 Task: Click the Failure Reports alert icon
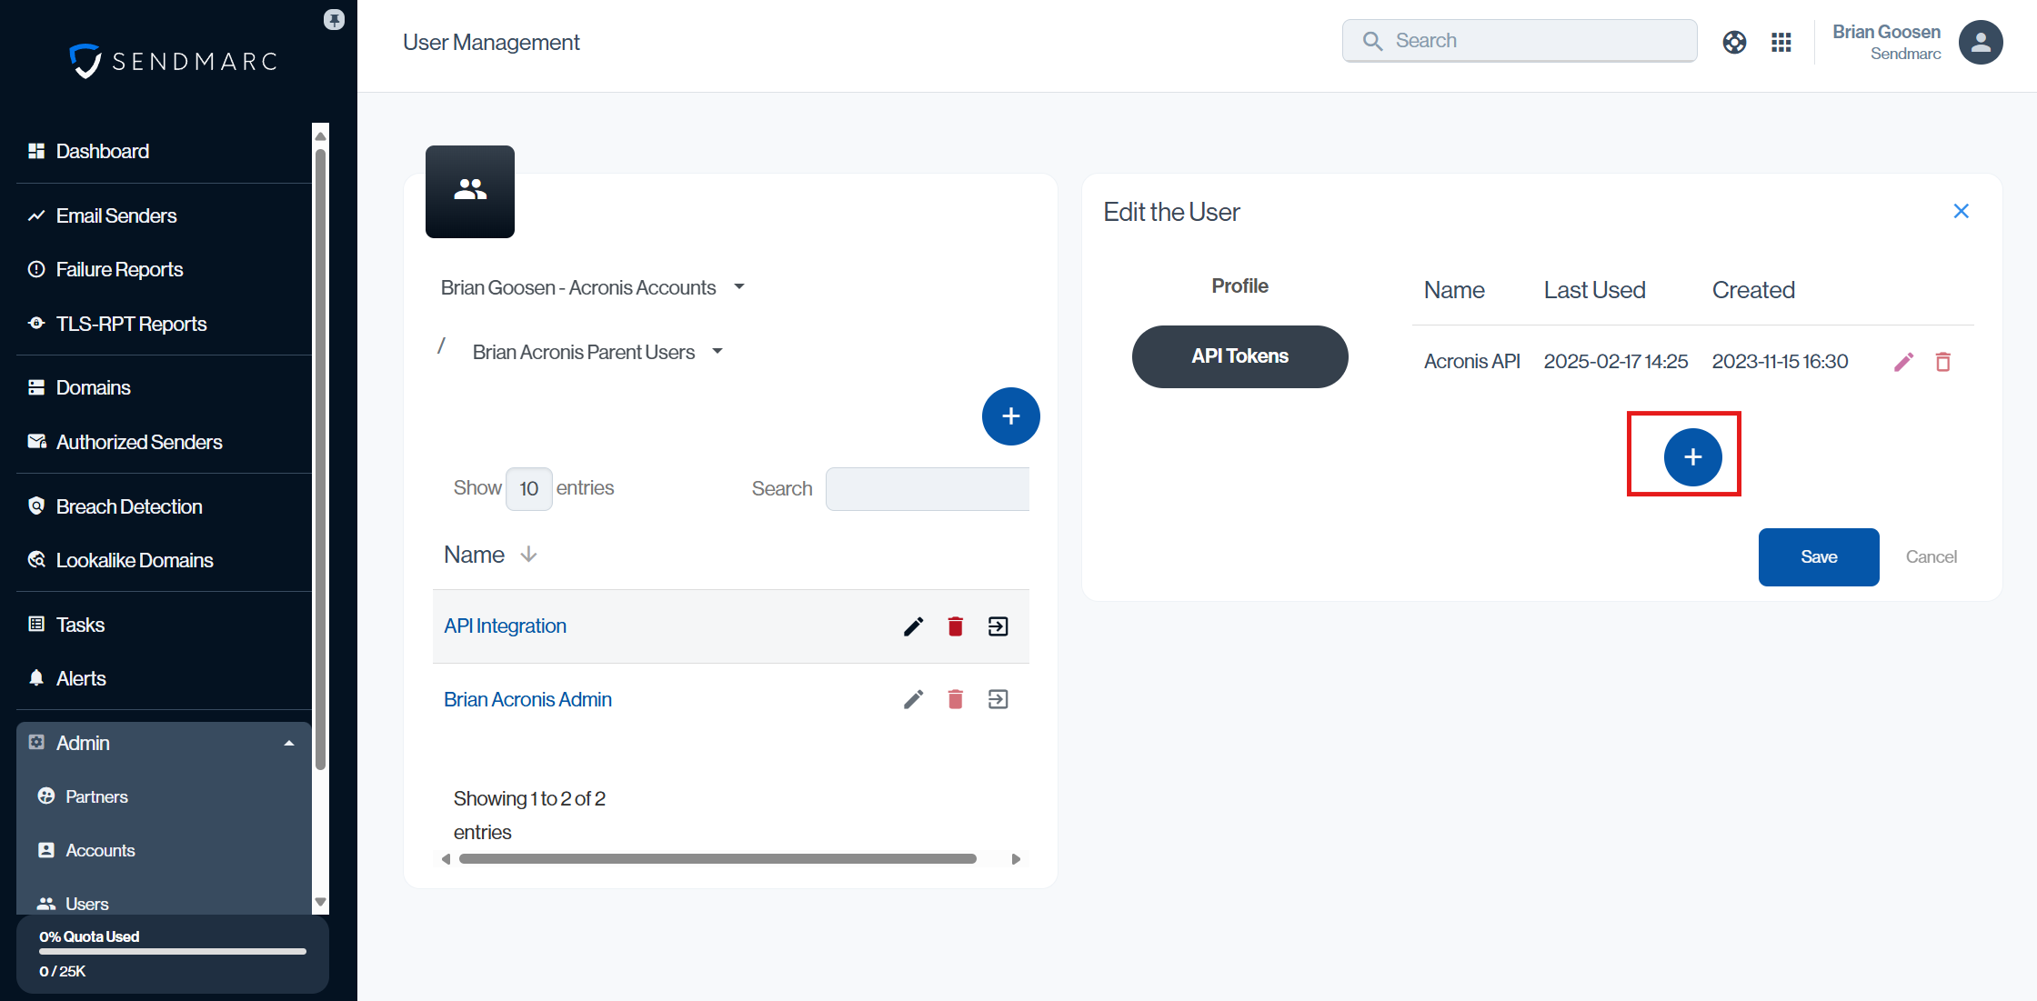36,269
